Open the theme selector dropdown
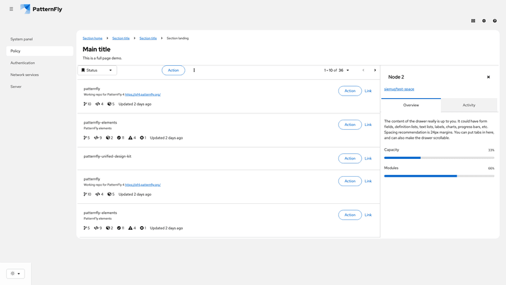The height and width of the screenshot is (285, 506). 15,274
